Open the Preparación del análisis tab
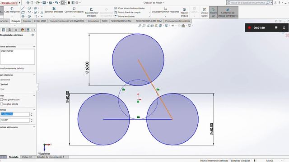This screenshot has height=162, width=289. (177, 21)
